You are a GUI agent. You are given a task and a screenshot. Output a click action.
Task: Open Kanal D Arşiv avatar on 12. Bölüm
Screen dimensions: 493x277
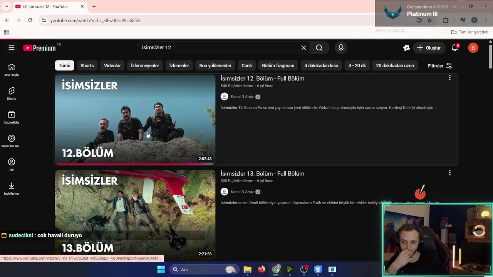coord(225,97)
